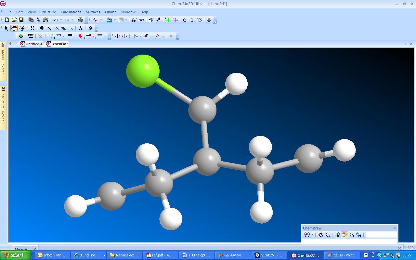
Task: Toggle atom symbols display (C button)
Action: tap(184, 20)
